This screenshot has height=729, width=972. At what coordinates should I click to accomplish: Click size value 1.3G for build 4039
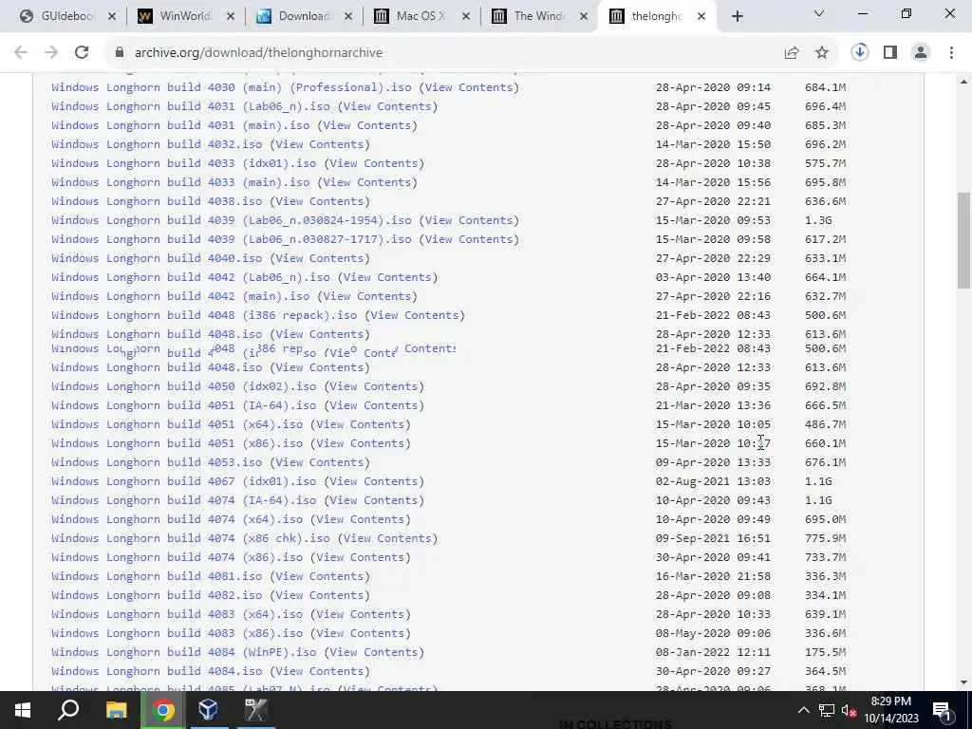pos(818,220)
